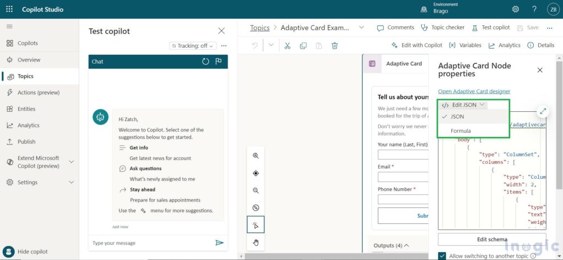This screenshot has height=260, width=563.
Task: Expand the Settings navigation item
Action: tap(71, 182)
